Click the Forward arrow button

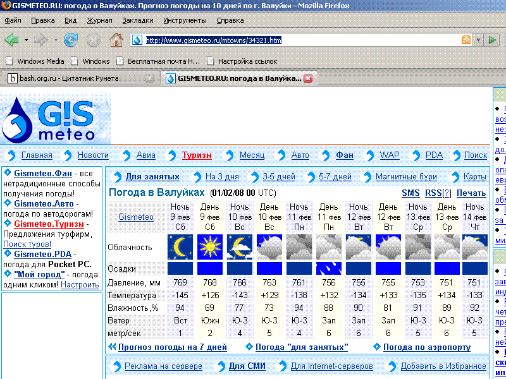[41, 40]
